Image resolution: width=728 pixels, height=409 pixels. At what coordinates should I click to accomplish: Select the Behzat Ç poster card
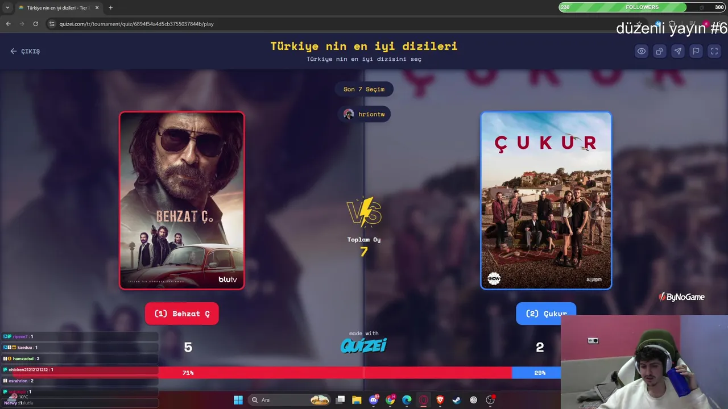pyautogui.click(x=182, y=201)
